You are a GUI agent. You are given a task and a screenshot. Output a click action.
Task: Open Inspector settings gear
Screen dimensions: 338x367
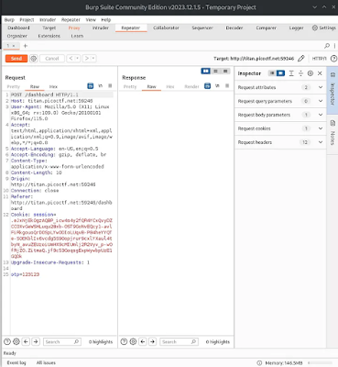click(311, 73)
